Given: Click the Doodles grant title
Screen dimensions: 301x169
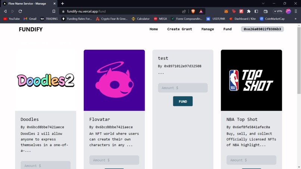Looking at the screenshot, I should tap(30, 119).
